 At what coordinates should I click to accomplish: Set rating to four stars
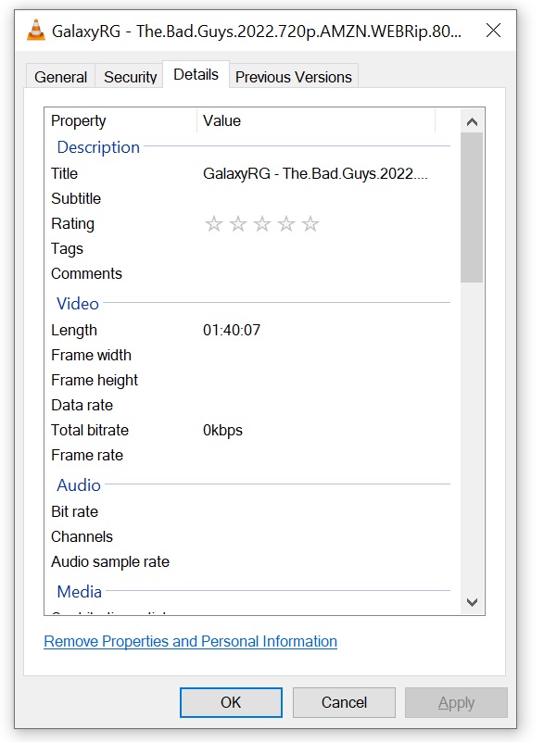point(286,223)
